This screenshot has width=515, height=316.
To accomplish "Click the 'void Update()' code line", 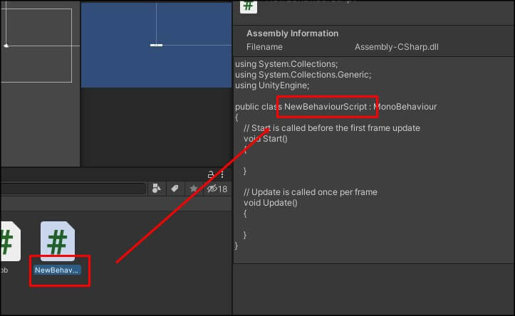I will (270, 203).
